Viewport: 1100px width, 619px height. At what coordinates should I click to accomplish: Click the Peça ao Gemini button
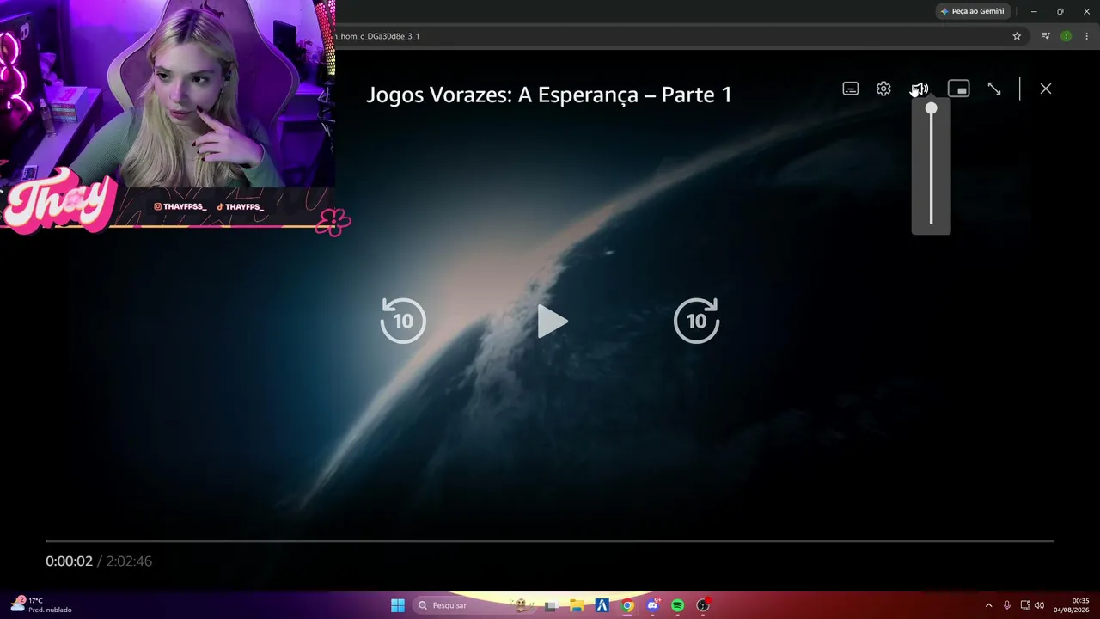[973, 11]
